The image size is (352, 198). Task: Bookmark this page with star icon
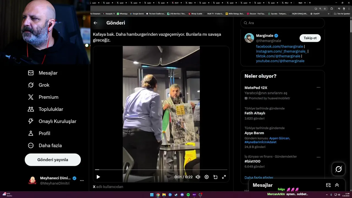324,9
